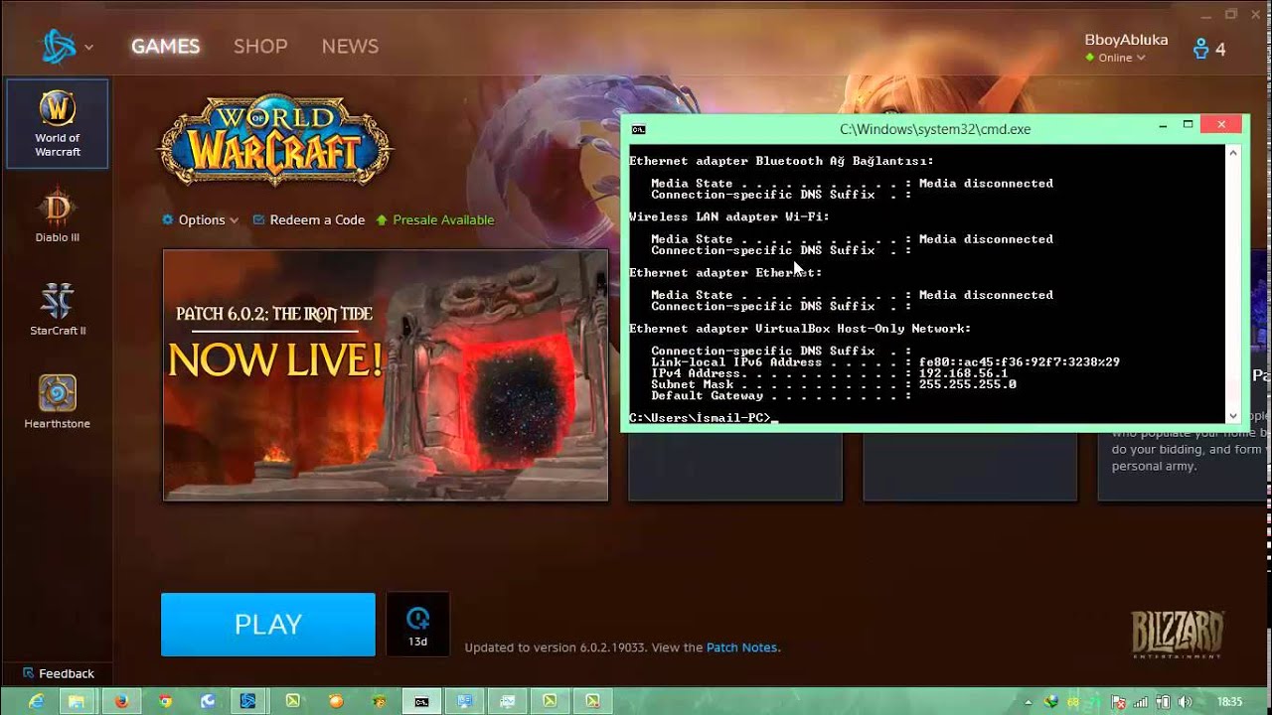The height and width of the screenshot is (715, 1272).
Task: Click 'Wireless LAN adapter Wi-Fi:' line
Action: [x=728, y=216]
